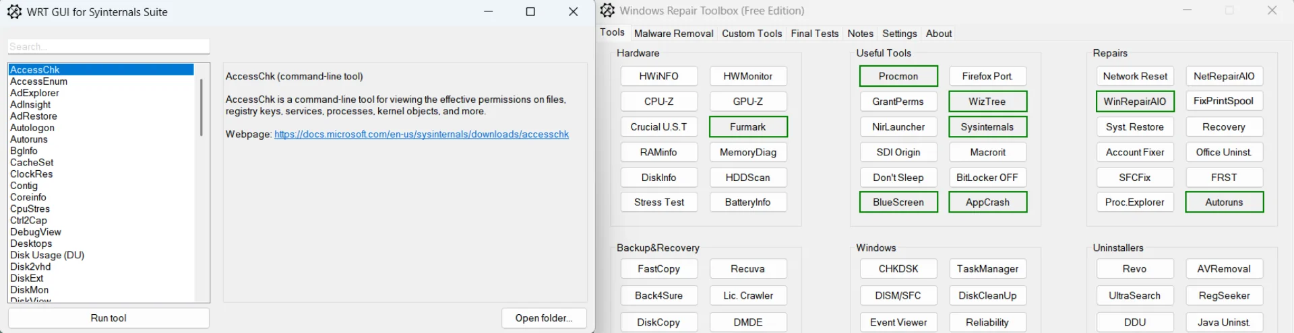Run the SFCFix repair tool
Viewport: 1294px width, 333px height.
click(x=1135, y=178)
